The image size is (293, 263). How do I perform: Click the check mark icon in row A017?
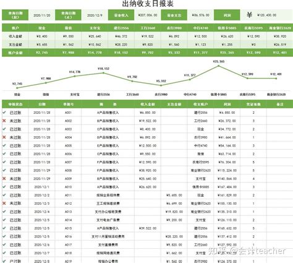[x=4, y=244]
